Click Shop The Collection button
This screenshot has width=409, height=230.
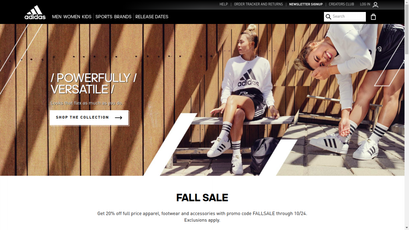(89, 118)
